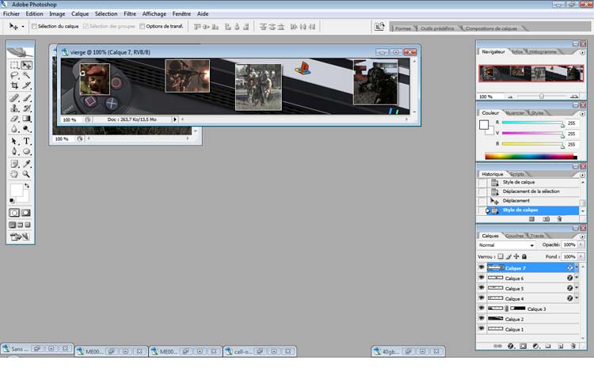Select the Path Selection arrow tool
Image resolution: width=594 pixels, height=371 pixels.
coord(14,141)
